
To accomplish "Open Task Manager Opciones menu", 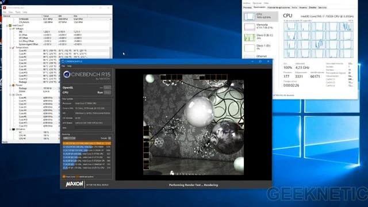I will (x=257, y=3).
